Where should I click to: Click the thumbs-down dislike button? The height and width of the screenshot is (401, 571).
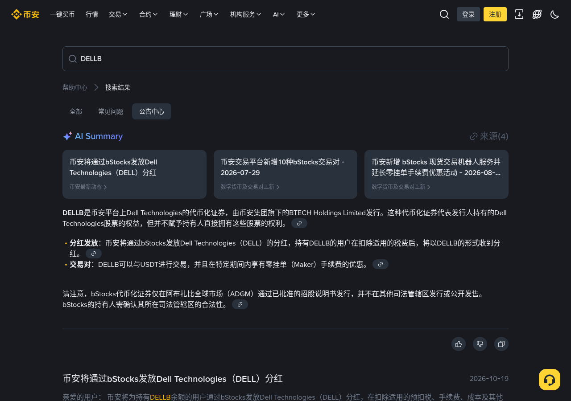480,344
